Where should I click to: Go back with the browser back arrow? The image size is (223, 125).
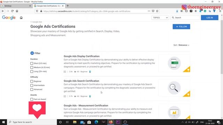point(3,11)
